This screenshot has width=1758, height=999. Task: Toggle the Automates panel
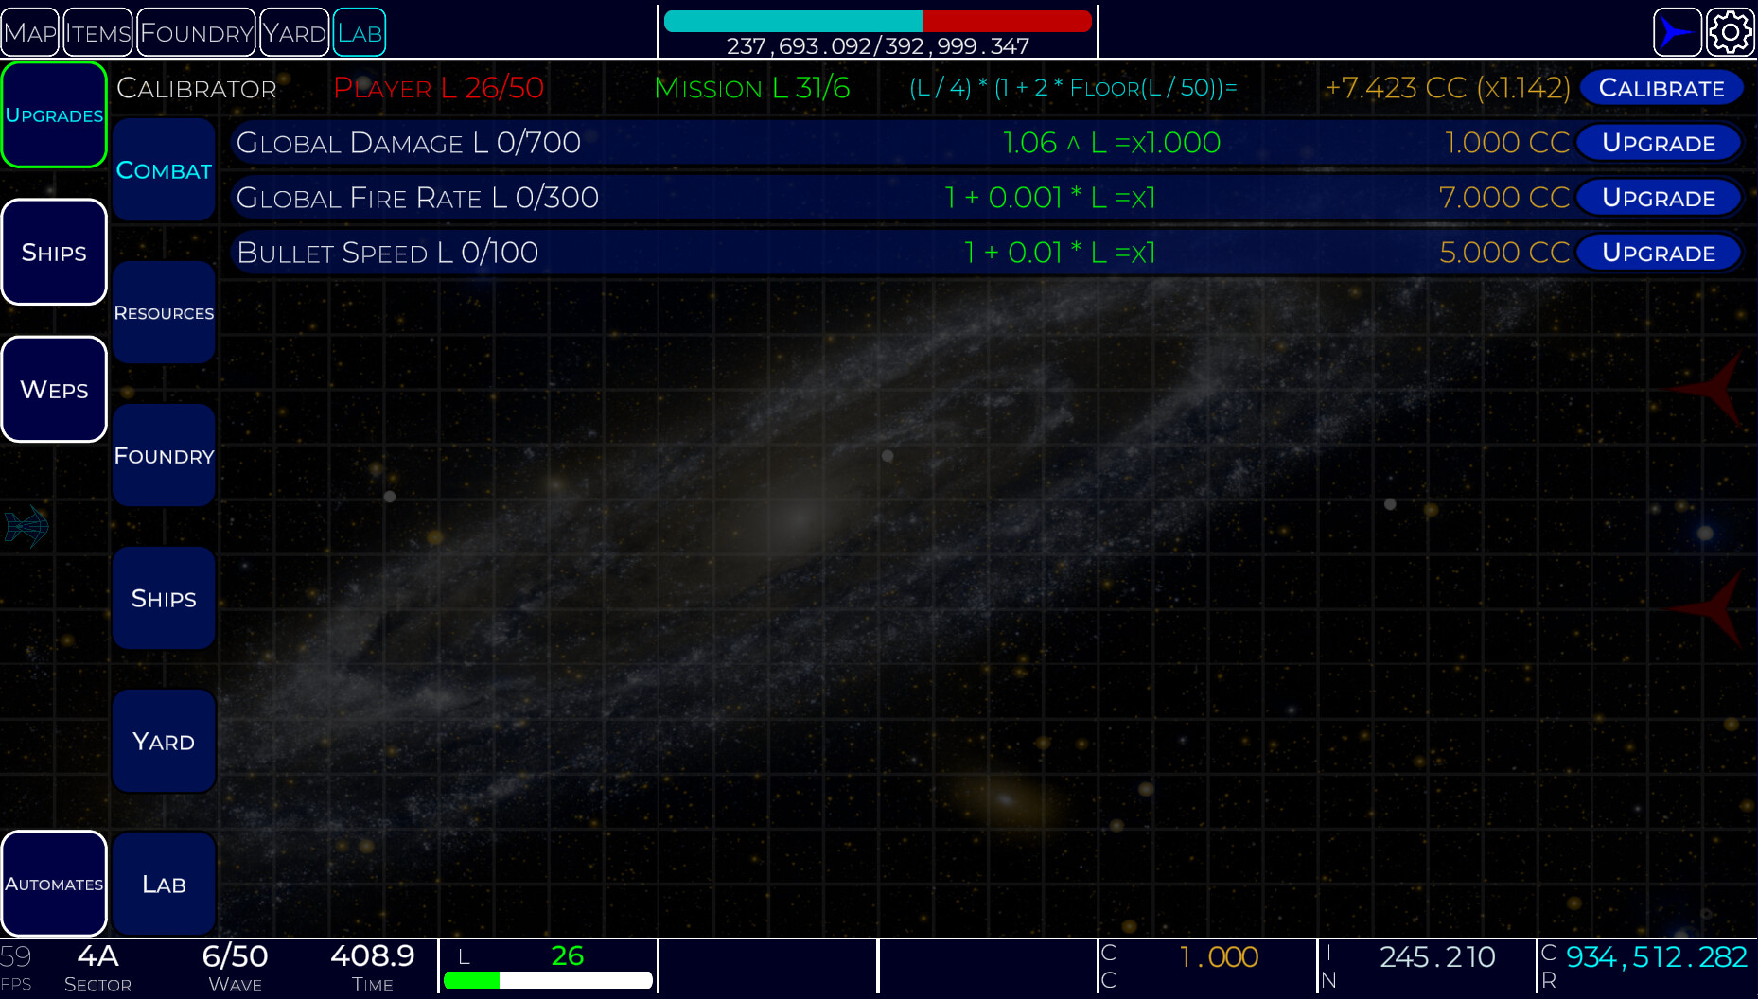(53, 884)
